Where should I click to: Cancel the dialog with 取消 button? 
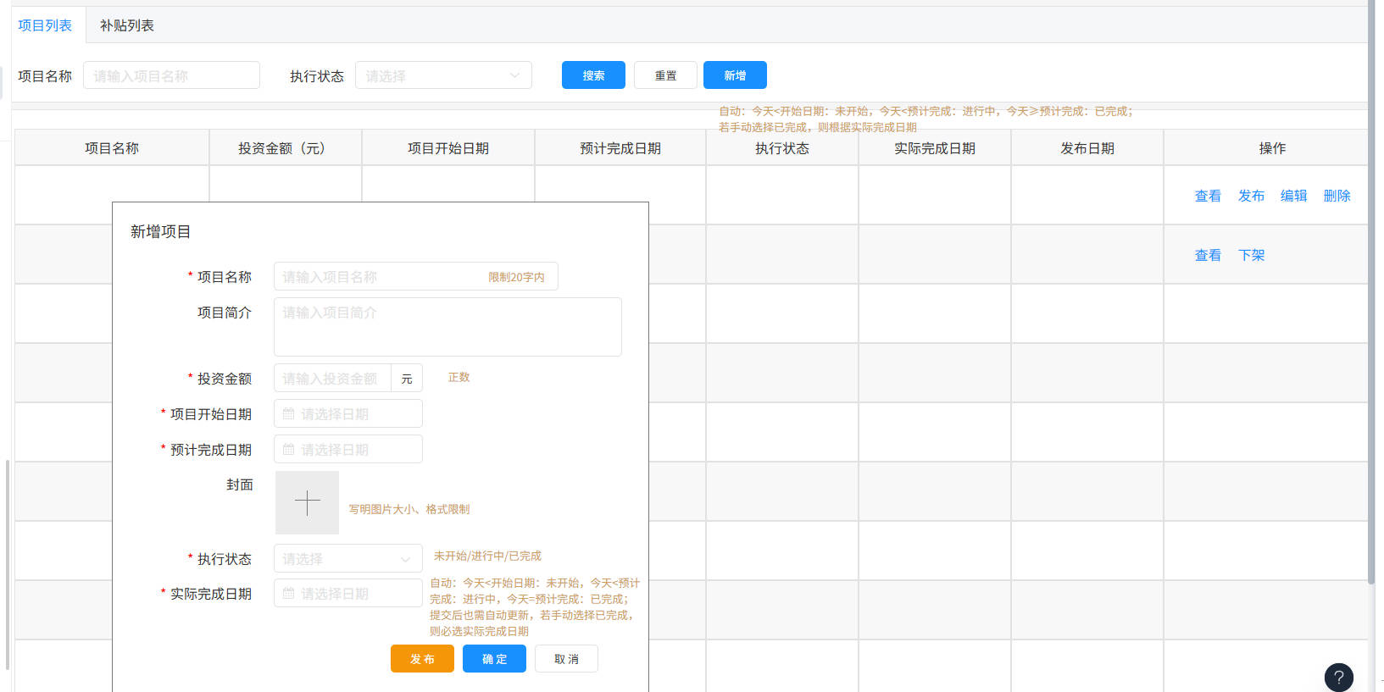tap(566, 659)
